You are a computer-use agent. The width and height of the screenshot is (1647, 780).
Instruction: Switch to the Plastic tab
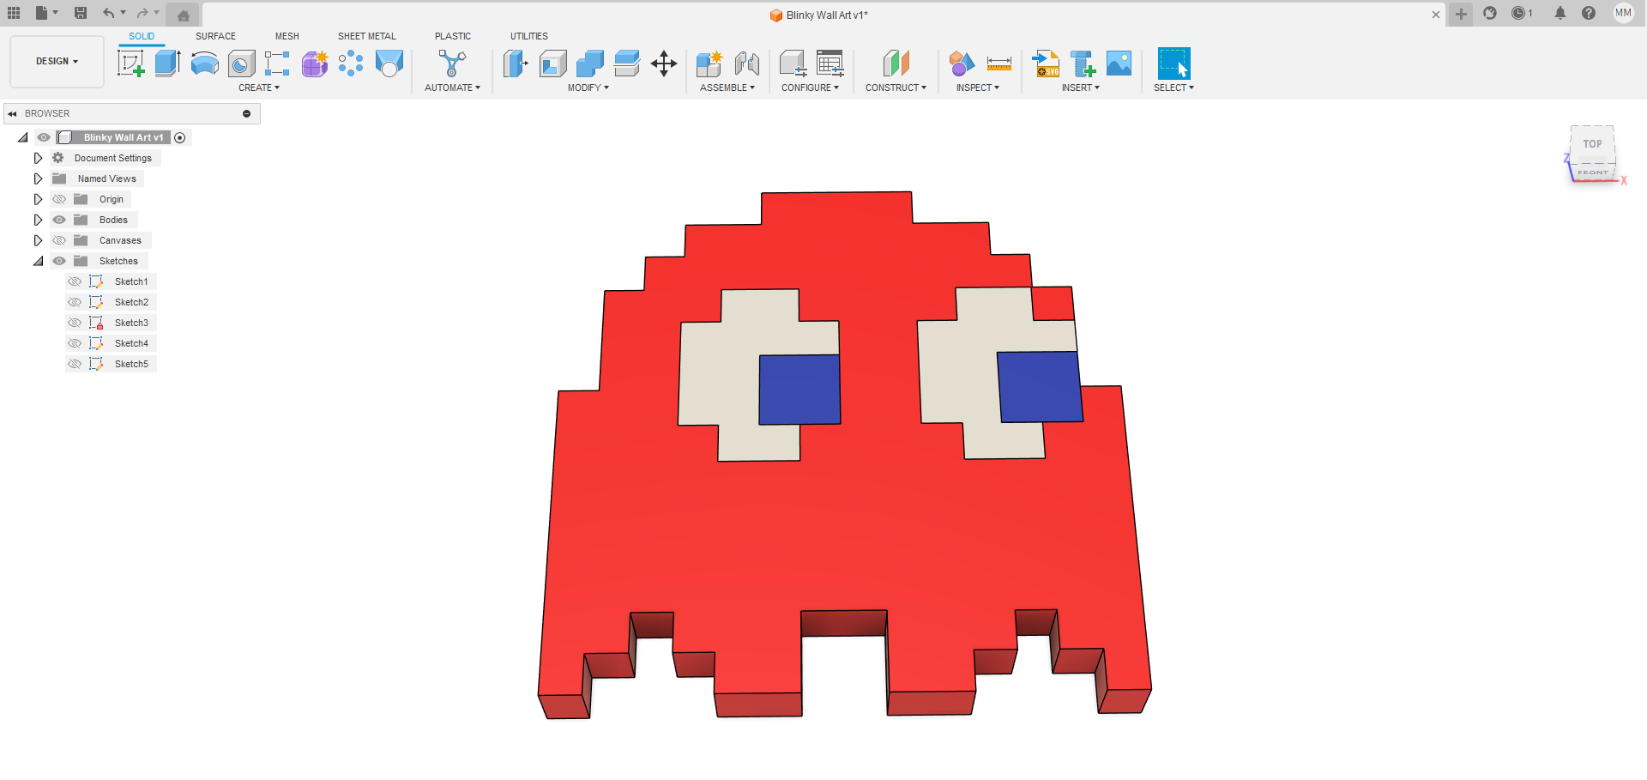coord(453,36)
